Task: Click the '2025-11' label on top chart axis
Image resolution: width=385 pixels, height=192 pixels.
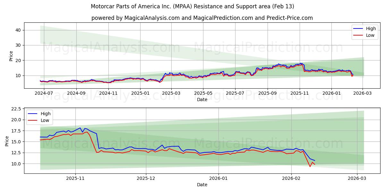Action: pyautogui.click(x=300, y=93)
